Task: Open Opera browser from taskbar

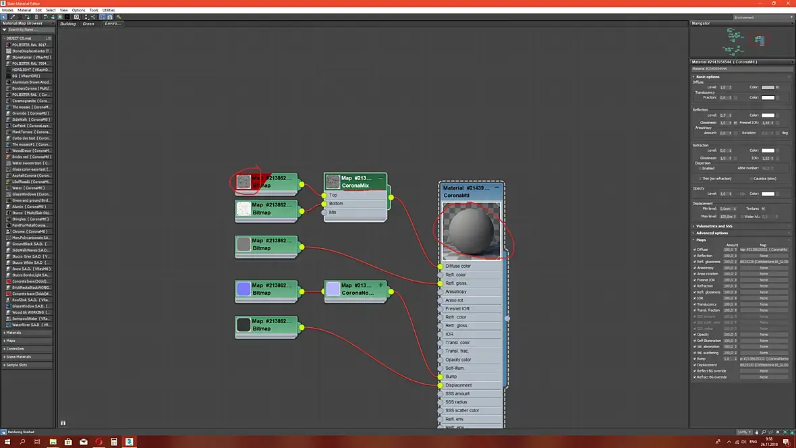Action: (98, 442)
